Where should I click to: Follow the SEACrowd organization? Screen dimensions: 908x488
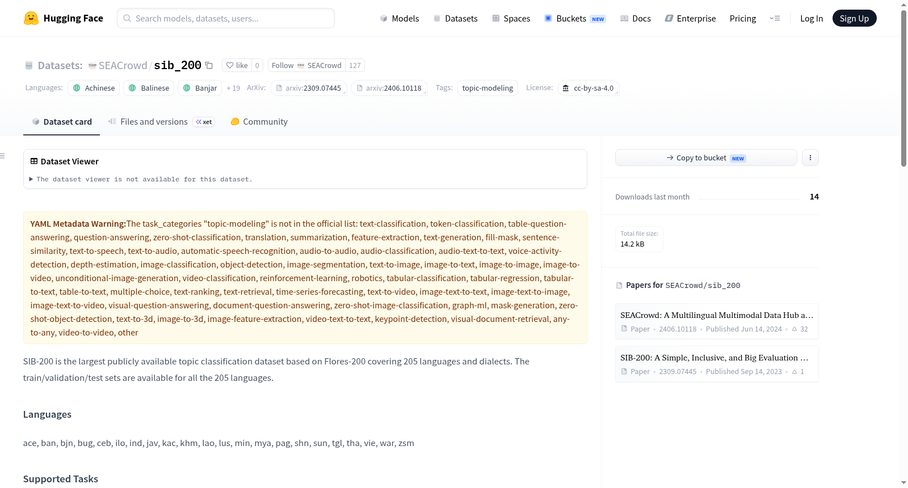(x=306, y=65)
